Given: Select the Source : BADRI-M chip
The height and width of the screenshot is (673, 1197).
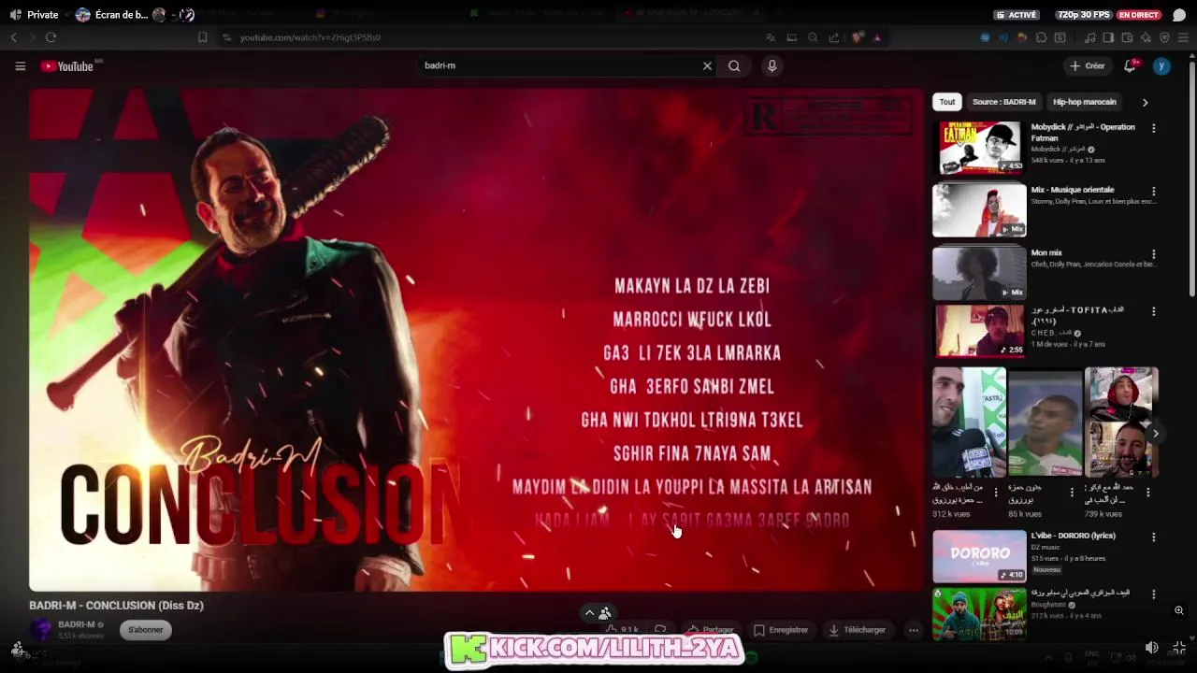Looking at the screenshot, I should tap(1003, 102).
